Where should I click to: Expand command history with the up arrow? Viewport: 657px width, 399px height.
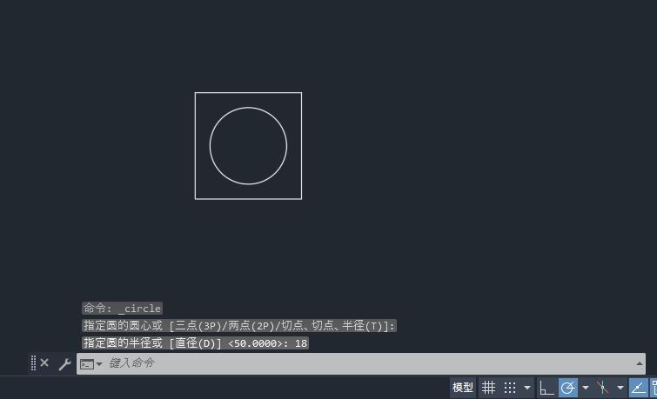click(x=640, y=363)
